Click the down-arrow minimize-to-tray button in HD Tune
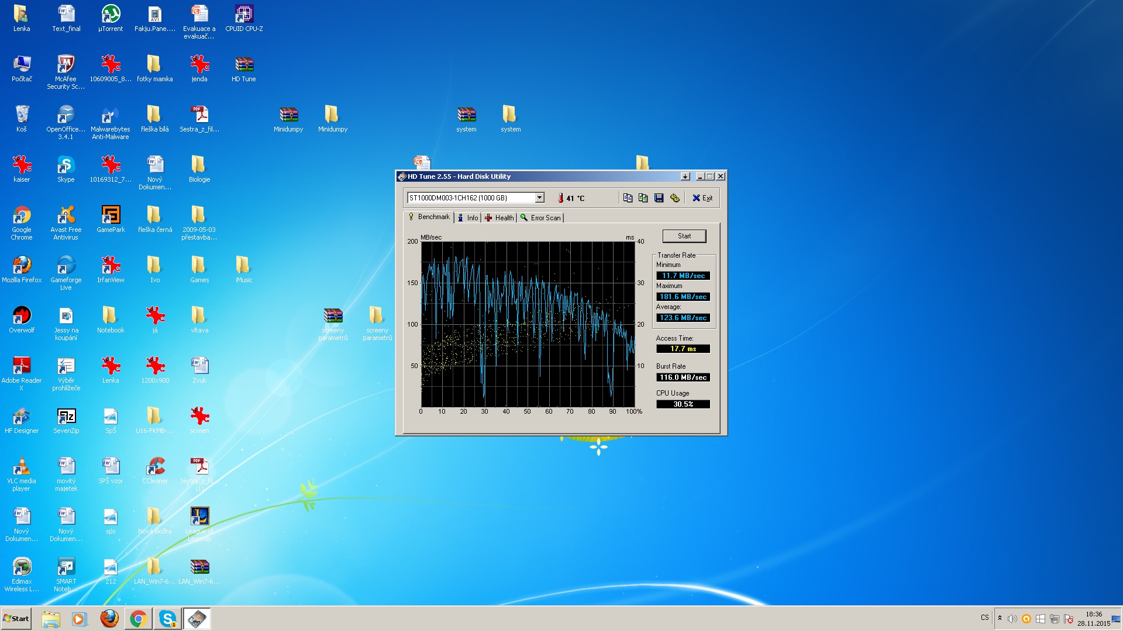This screenshot has width=1123, height=631. [x=685, y=176]
